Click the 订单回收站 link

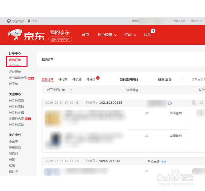coord(198,79)
